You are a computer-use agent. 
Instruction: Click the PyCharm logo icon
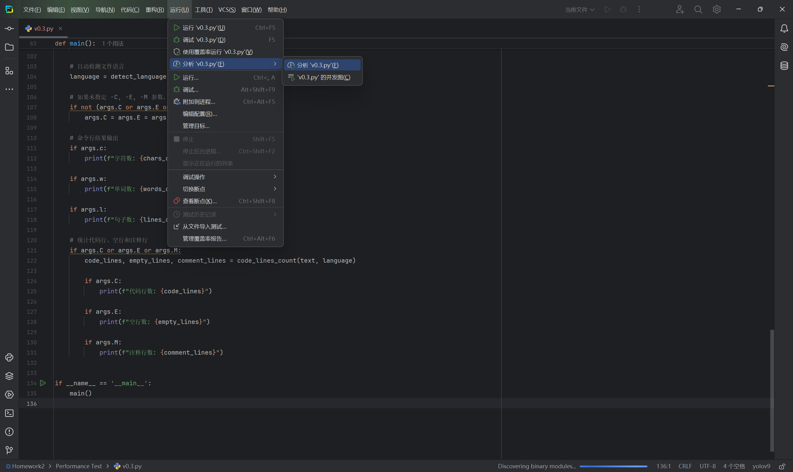pyautogui.click(x=9, y=10)
